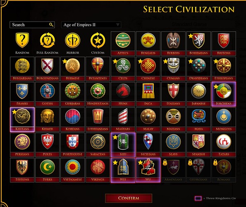Viewport: 246px width, 207px height.
Task: Select the Vikings raven shield
Action: click(x=98, y=167)
